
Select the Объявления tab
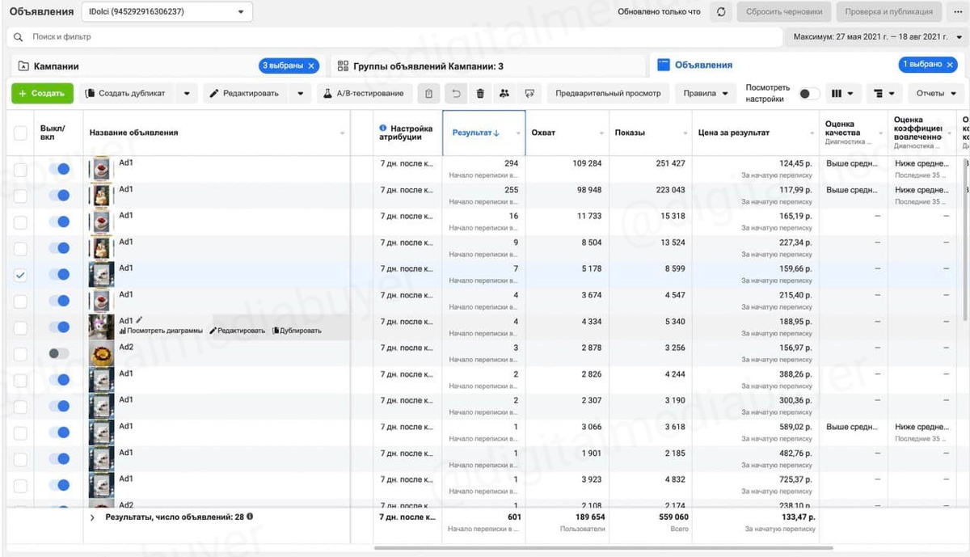coord(808,65)
